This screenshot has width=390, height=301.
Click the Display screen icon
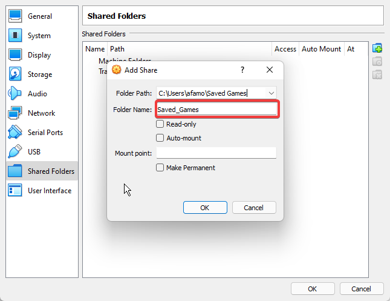click(15, 55)
